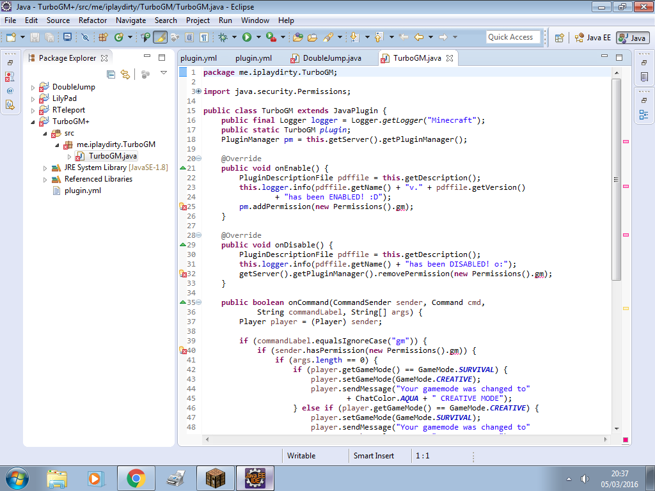The height and width of the screenshot is (491, 655).
Task: Select the Java perspective button
Action: (633, 38)
